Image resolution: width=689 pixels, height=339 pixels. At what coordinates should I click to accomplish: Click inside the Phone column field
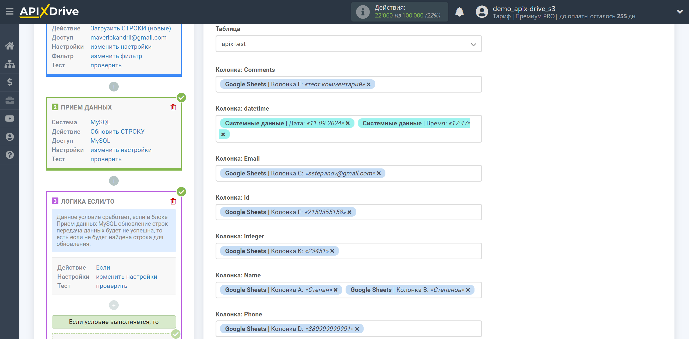coord(349,329)
